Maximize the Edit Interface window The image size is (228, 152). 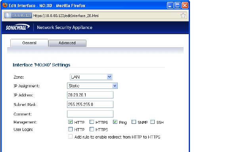[177, 6]
